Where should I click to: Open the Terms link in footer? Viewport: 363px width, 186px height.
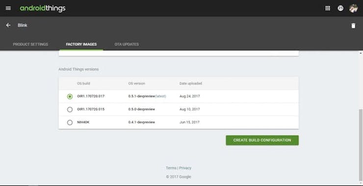pos(171,168)
